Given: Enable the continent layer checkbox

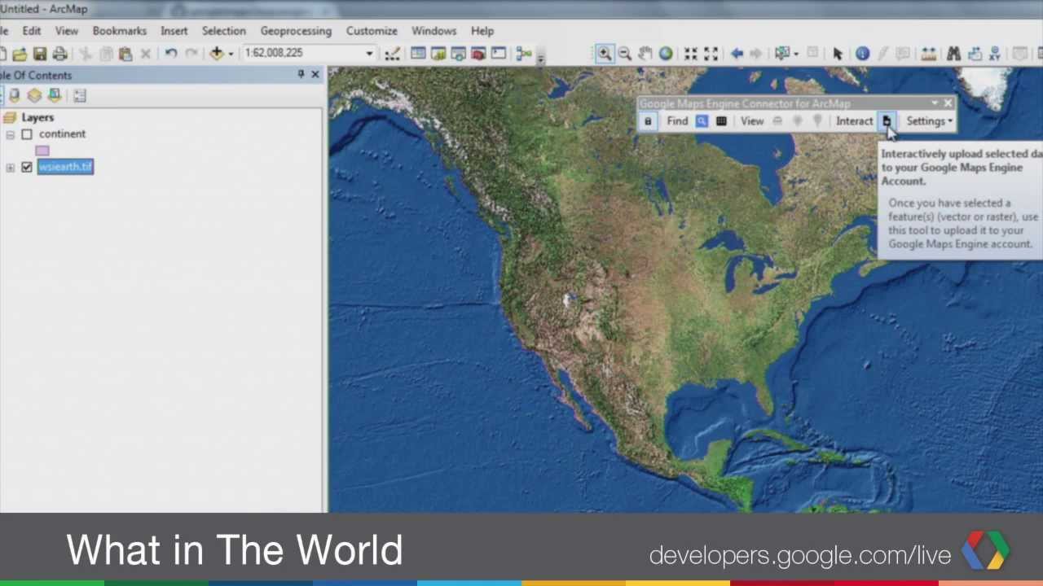Looking at the screenshot, I should point(27,134).
